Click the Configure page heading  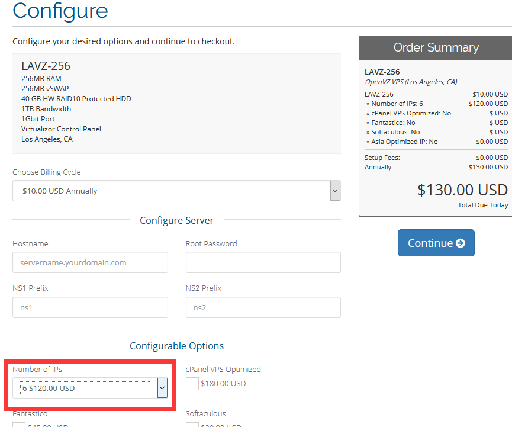coord(60,11)
